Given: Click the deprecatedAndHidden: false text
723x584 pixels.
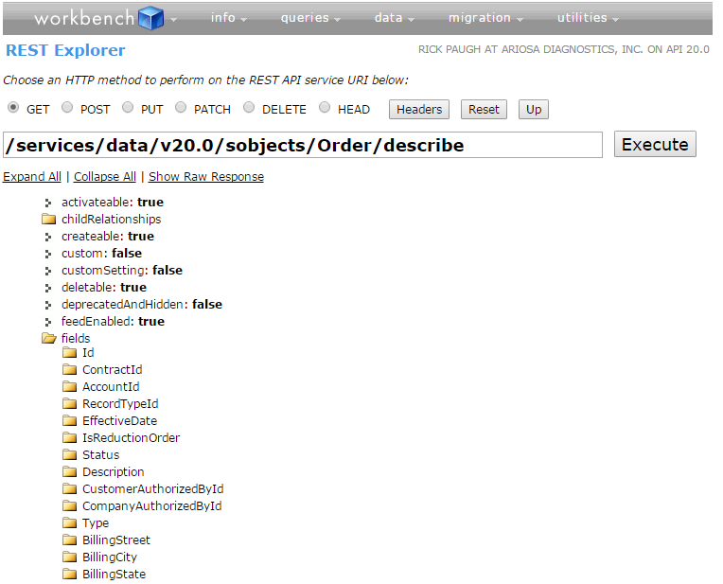Looking at the screenshot, I should click(x=142, y=305).
